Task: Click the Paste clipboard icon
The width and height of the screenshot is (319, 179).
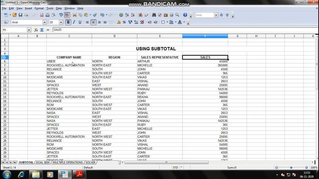Action: [86, 15]
